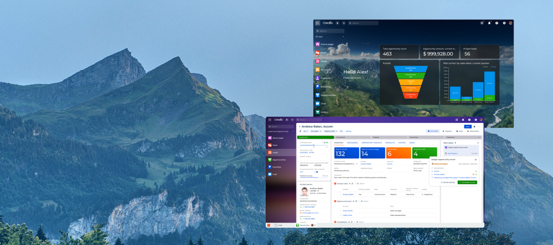Viewport: 553px width, 245px height.
Task: Enable the Commit to forecast toggle
Action: tap(302, 171)
